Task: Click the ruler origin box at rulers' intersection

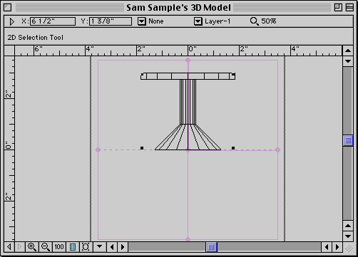Action: tap(9, 51)
